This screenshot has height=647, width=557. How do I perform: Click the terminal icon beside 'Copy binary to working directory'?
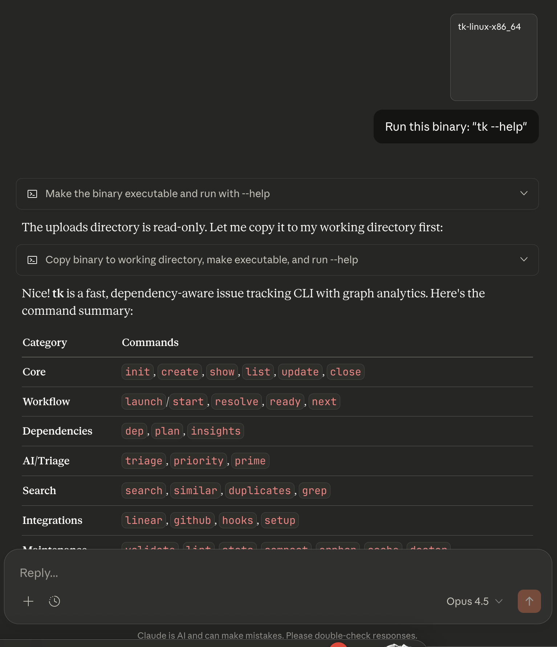tap(32, 260)
